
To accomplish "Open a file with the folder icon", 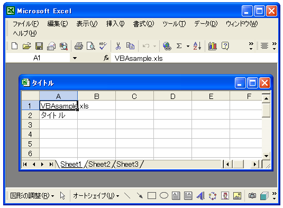I will pyautogui.click(x=27, y=46).
